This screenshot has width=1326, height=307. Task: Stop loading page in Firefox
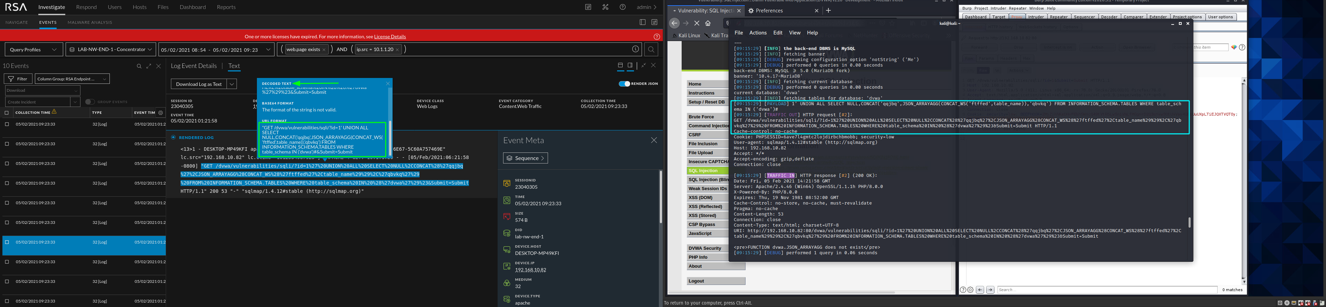click(x=697, y=23)
